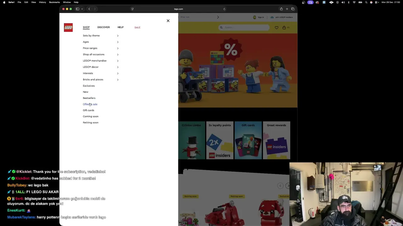Click the volume icon in menu bar
Screen dimensions: 403x226
pos(343,2)
